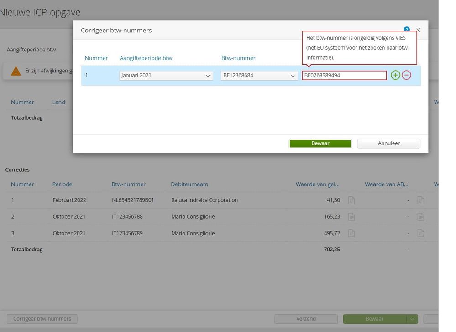The image size is (456, 332).
Task: Click the red minus remove-row icon
Action: pos(406,75)
